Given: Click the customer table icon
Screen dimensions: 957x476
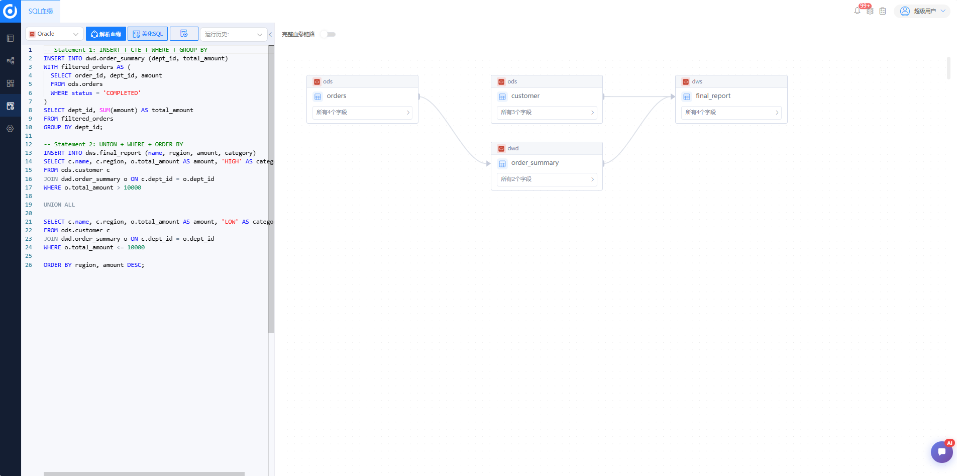Looking at the screenshot, I should click(x=502, y=97).
